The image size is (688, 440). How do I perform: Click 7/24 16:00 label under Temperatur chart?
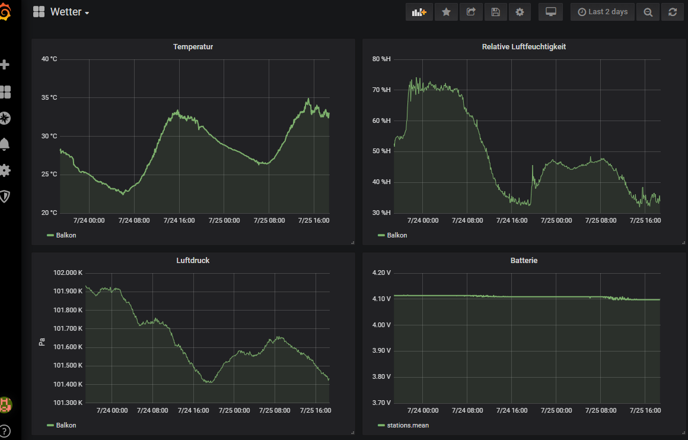tap(179, 220)
